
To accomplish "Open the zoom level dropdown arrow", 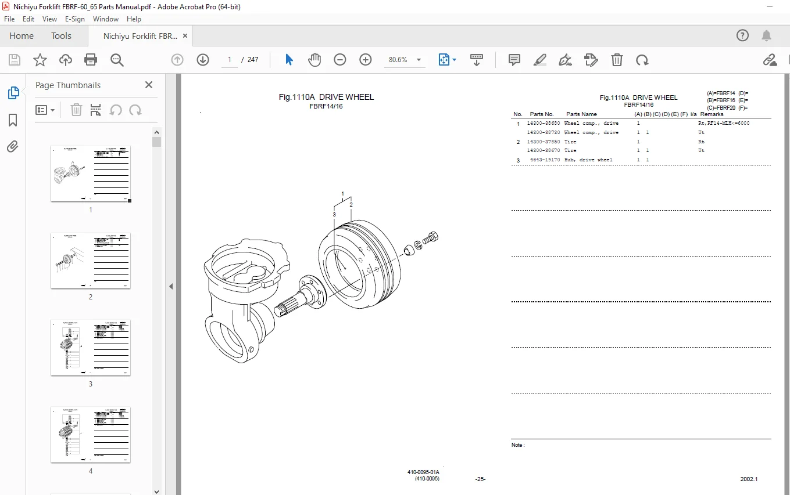I will tap(419, 60).
